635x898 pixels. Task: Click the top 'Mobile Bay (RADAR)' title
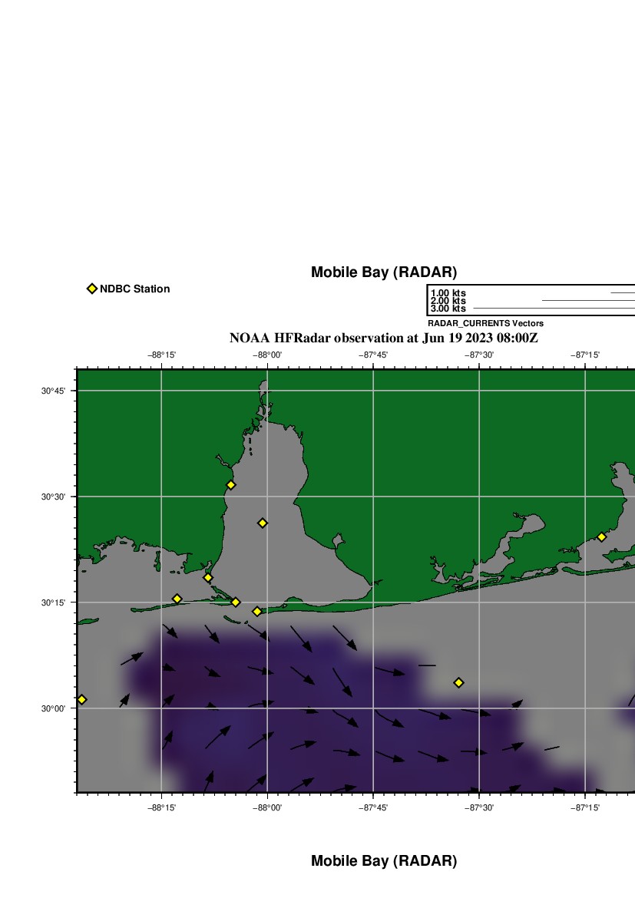click(383, 272)
